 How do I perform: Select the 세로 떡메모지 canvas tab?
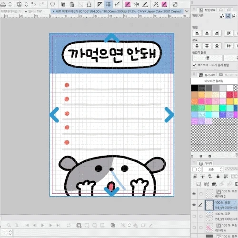(117, 11)
